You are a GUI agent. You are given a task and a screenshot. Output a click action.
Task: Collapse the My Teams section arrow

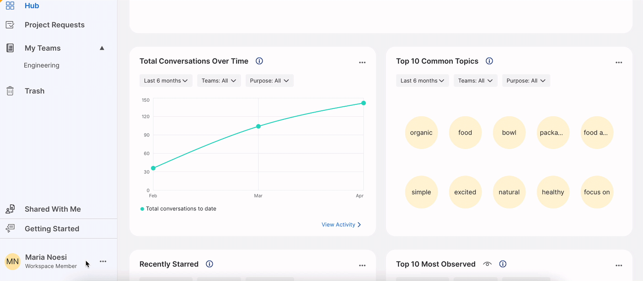click(x=102, y=48)
